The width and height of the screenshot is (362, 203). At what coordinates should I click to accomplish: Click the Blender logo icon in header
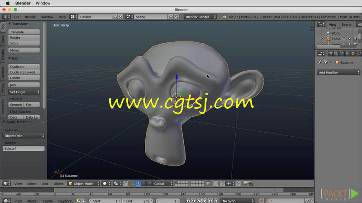pos(224,17)
